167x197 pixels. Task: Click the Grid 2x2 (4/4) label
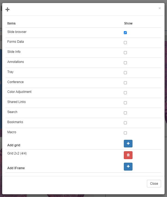(x=17, y=153)
